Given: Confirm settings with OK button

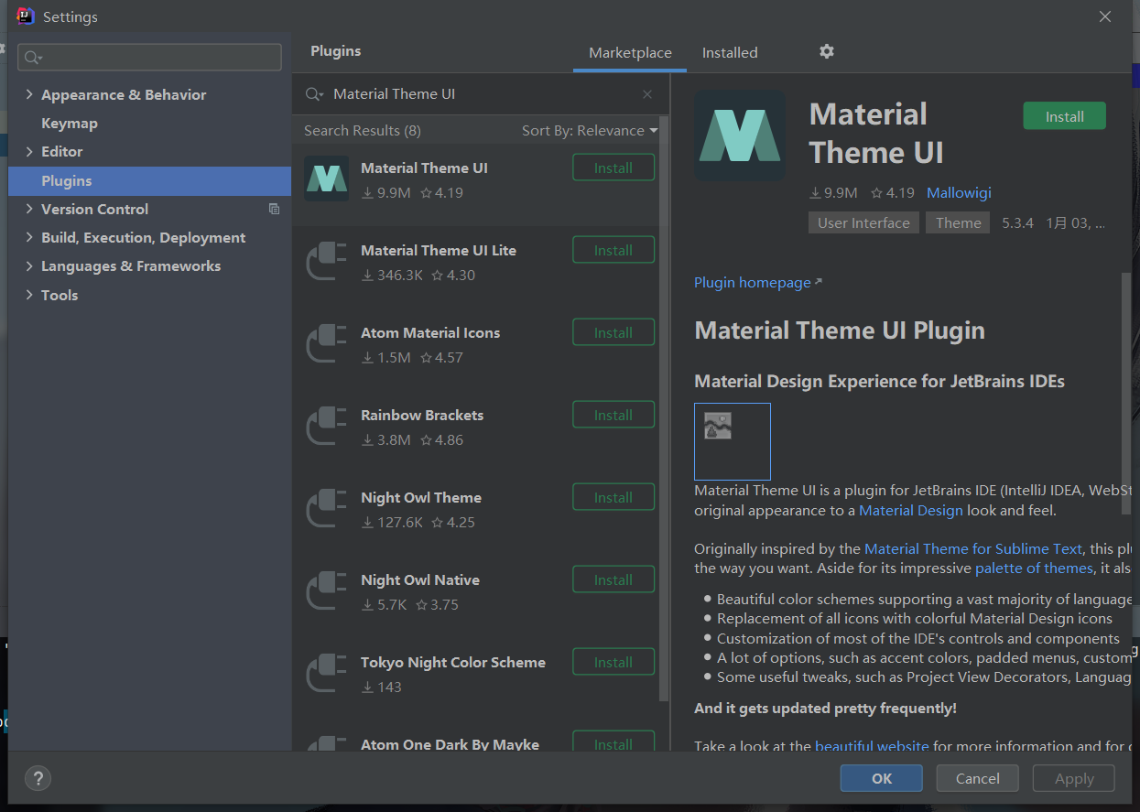Looking at the screenshot, I should tap(882, 778).
